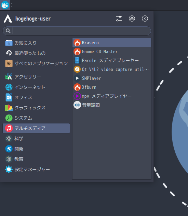Click the 音量調節 speaker icon
Image resolution: width=188 pixels, height=216 pixels.
77,105
